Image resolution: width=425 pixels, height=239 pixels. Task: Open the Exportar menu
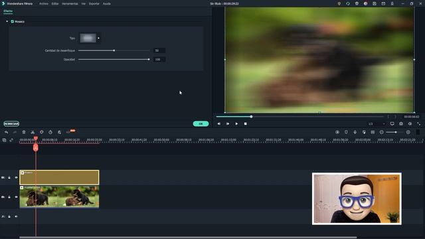click(x=94, y=4)
